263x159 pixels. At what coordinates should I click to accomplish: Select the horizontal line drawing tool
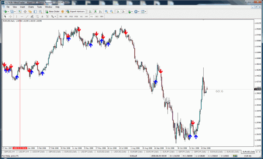pos(22,16)
